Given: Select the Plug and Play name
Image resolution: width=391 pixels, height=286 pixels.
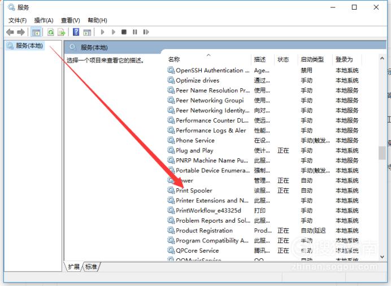Looking at the screenshot, I should [x=194, y=150].
